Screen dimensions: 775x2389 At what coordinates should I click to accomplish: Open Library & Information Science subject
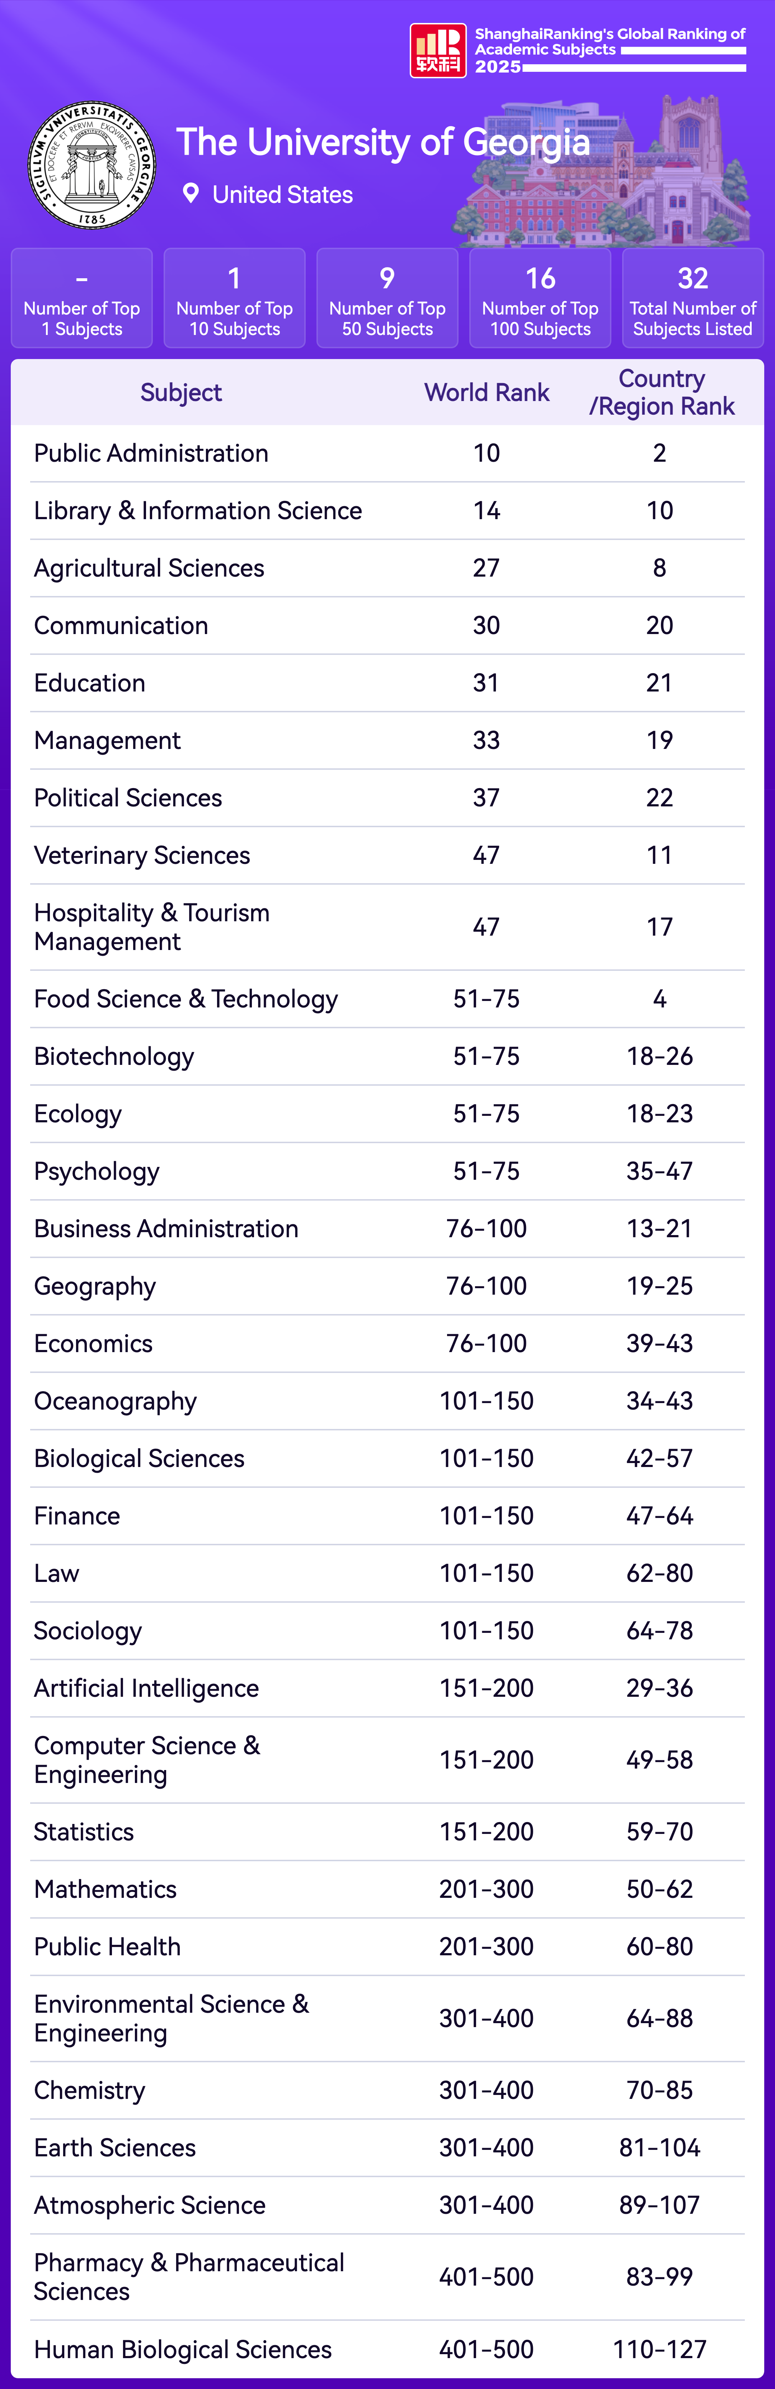pyautogui.click(x=197, y=511)
